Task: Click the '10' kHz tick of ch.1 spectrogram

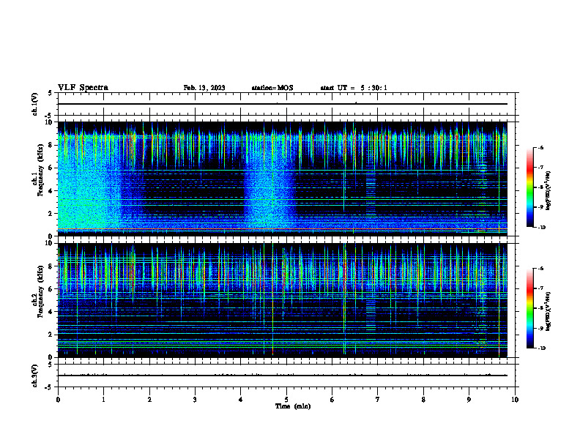Action: click(50, 122)
